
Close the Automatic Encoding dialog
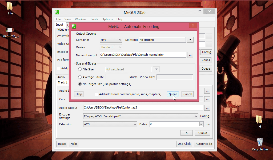click(193, 25)
